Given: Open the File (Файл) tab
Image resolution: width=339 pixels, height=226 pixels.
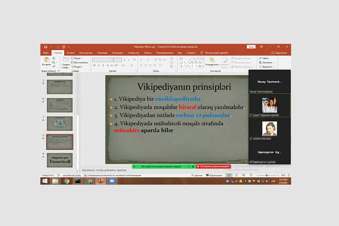Looking at the screenshot, I should [46, 53].
